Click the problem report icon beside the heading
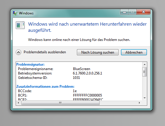The image size is (165, 126). pos(20,25)
